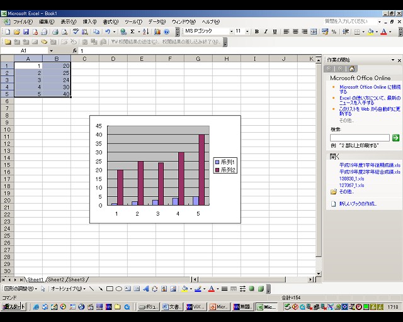Open the task pane title dropdown
This screenshot has width=403, height=322.
click(x=393, y=60)
